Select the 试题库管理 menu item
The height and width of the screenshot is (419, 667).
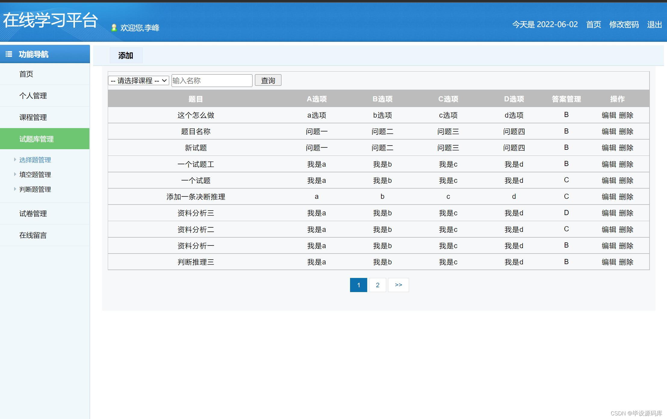45,139
